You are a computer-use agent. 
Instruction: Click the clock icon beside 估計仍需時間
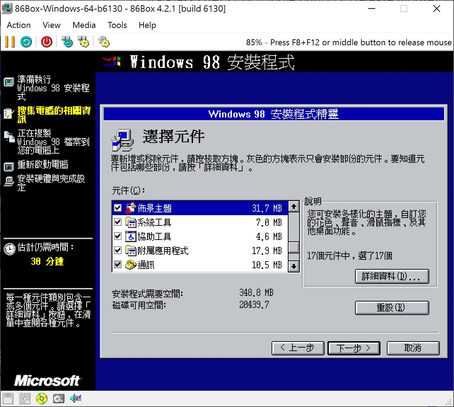pos(9,249)
